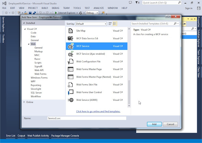Click the Open File folder toolbar icon
202x143 pixels.
point(26,13)
